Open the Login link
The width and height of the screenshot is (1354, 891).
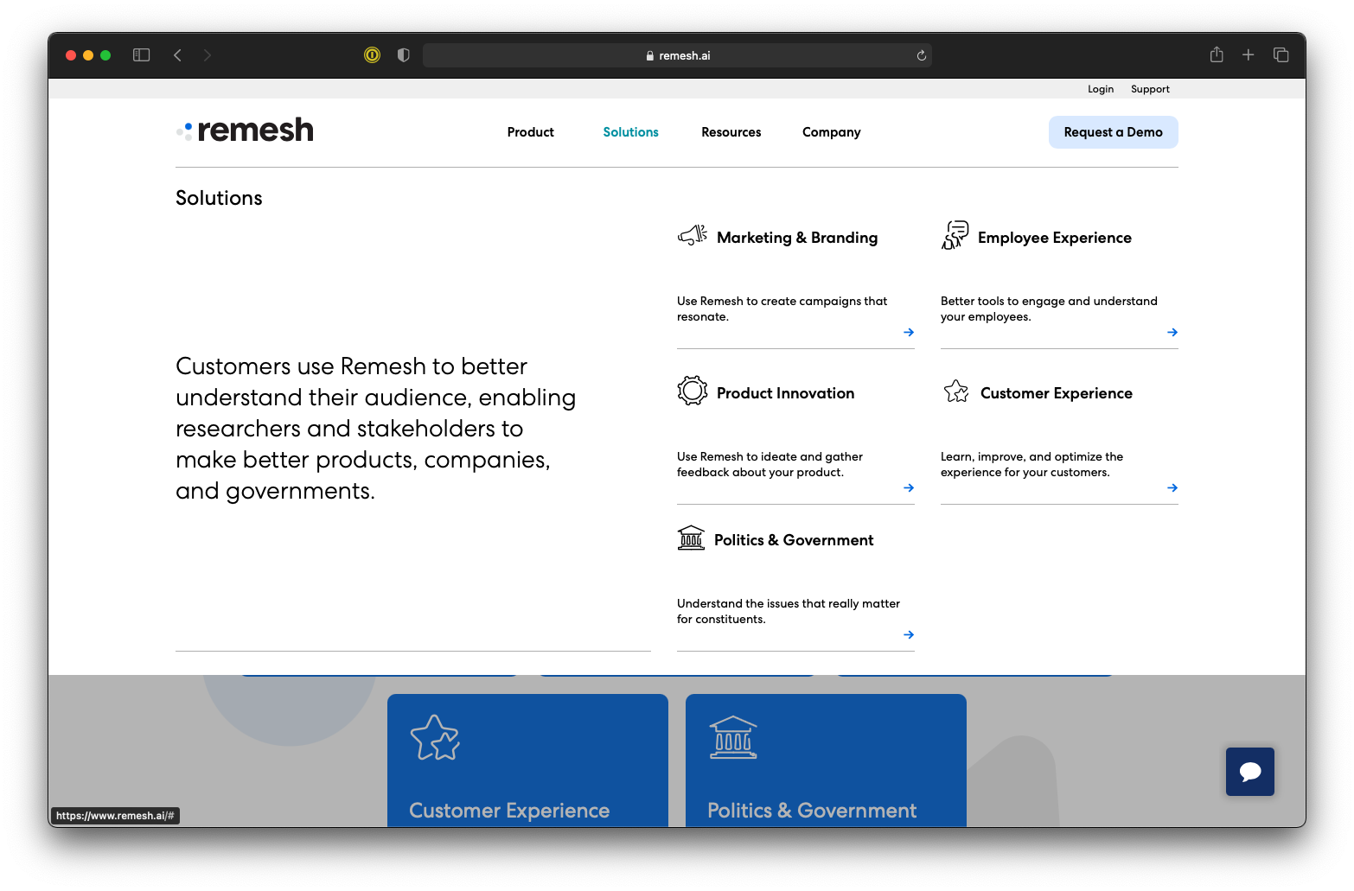click(1101, 89)
